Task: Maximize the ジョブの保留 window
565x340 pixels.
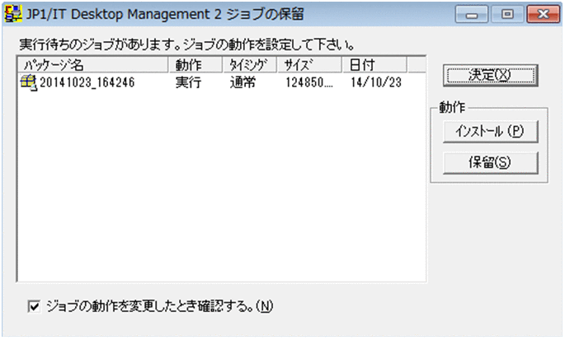Action: point(507,14)
